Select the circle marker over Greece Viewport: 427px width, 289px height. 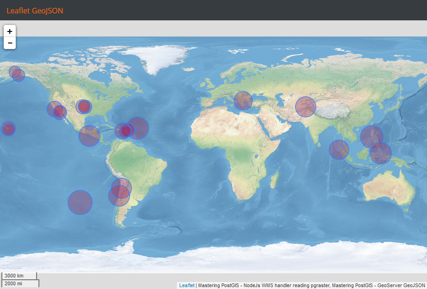243,101
